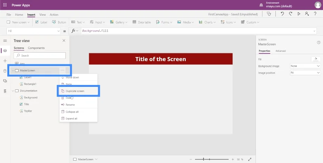This screenshot has height=163, width=323.
Task: Insert a Label control
Action: [41, 22]
